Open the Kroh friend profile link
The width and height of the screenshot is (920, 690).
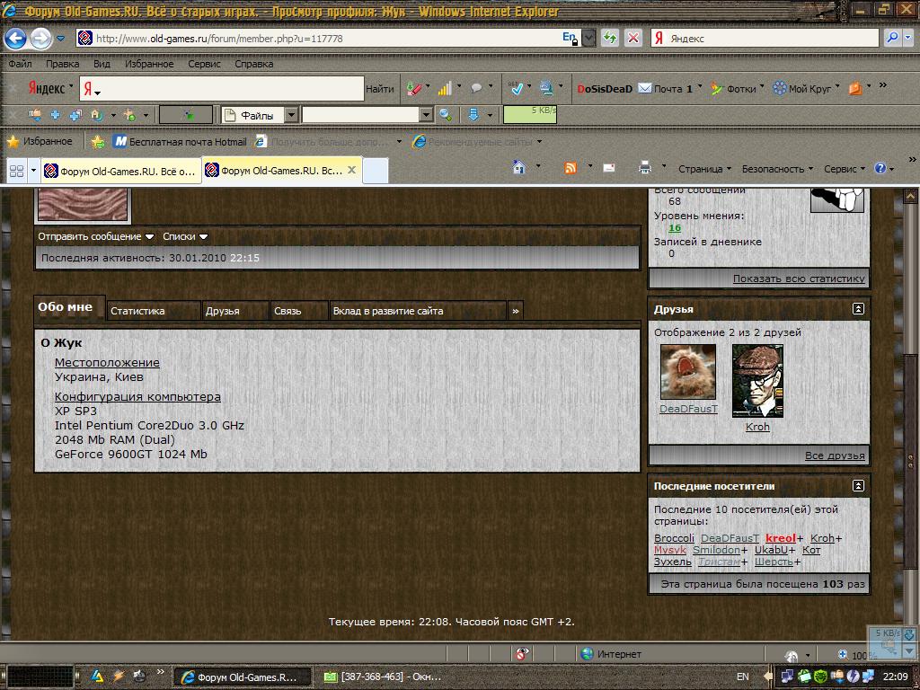[756, 427]
